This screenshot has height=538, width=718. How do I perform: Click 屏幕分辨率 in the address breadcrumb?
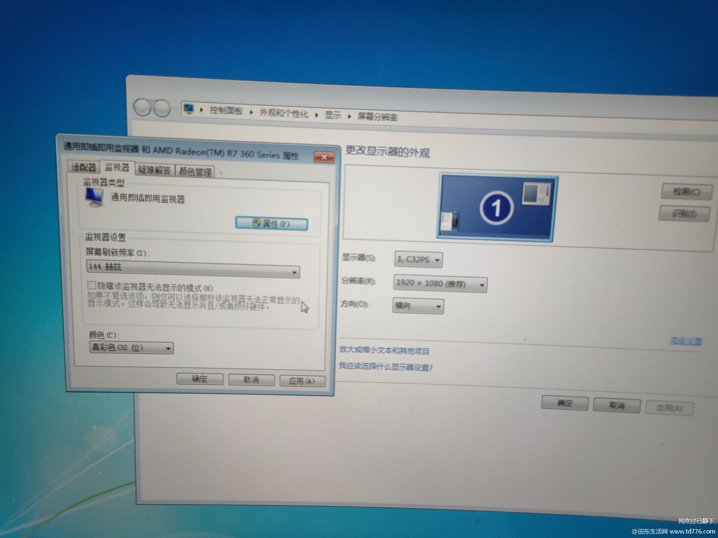pos(377,117)
